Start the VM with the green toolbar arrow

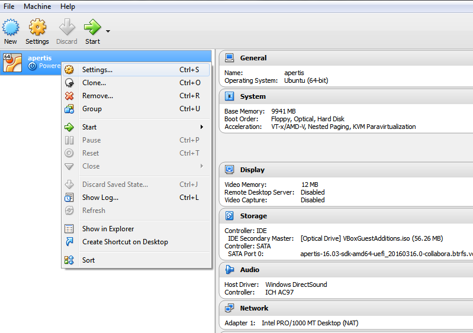[x=92, y=27]
